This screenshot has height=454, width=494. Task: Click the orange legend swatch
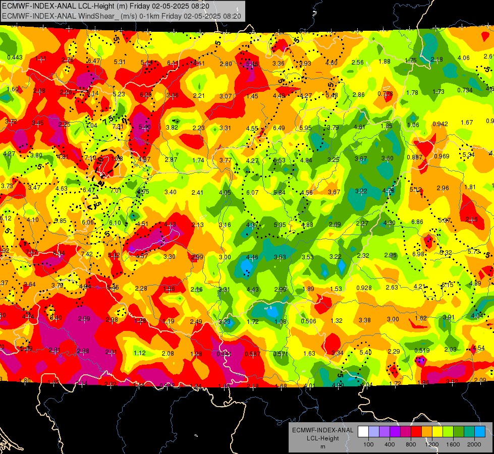426,432
